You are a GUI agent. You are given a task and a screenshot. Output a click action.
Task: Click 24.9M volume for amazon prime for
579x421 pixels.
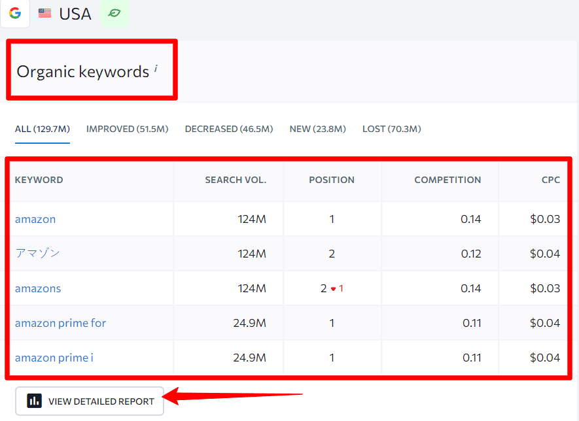pyautogui.click(x=250, y=323)
